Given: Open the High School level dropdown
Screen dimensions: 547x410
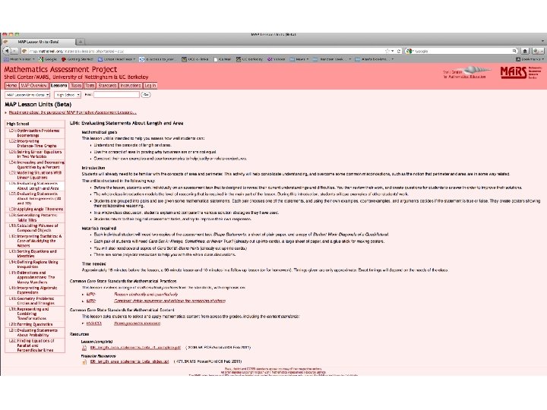Looking at the screenshot, I should tap(68, 95).
